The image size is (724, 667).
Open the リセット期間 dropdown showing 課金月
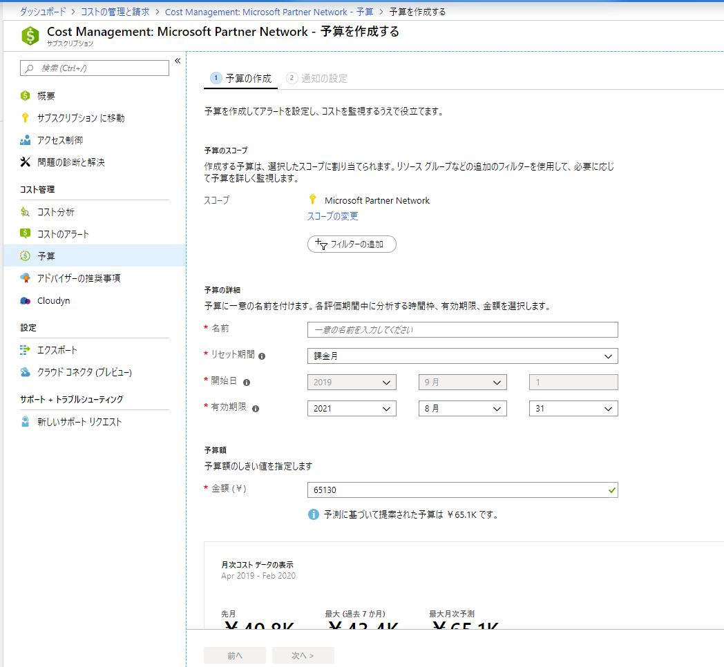click(463, 356)
